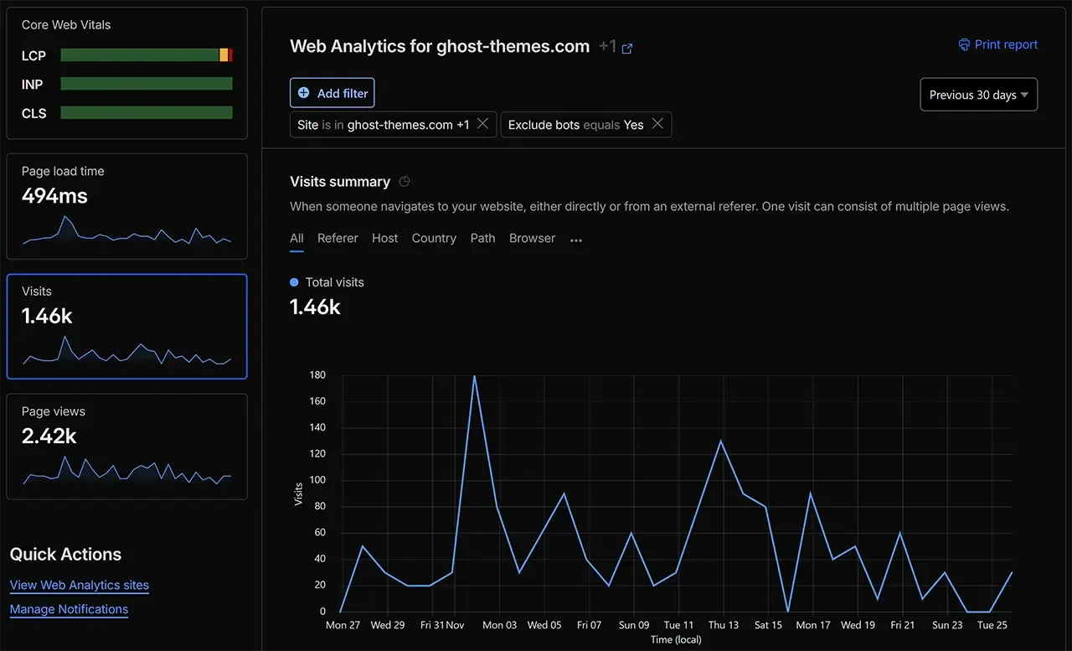Screen dimensions: 1072x651
Task: Toggle the Total visits legend dot
Action: tap(294, 282)
